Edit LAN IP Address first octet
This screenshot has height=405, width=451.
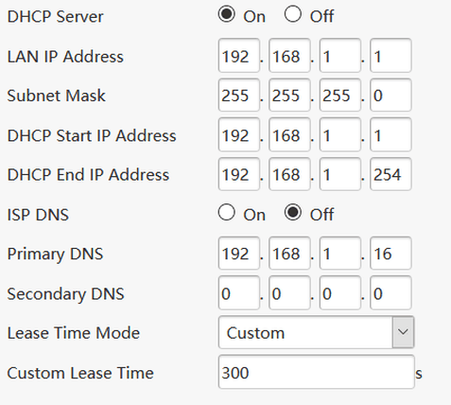click(x=239, y=56)
